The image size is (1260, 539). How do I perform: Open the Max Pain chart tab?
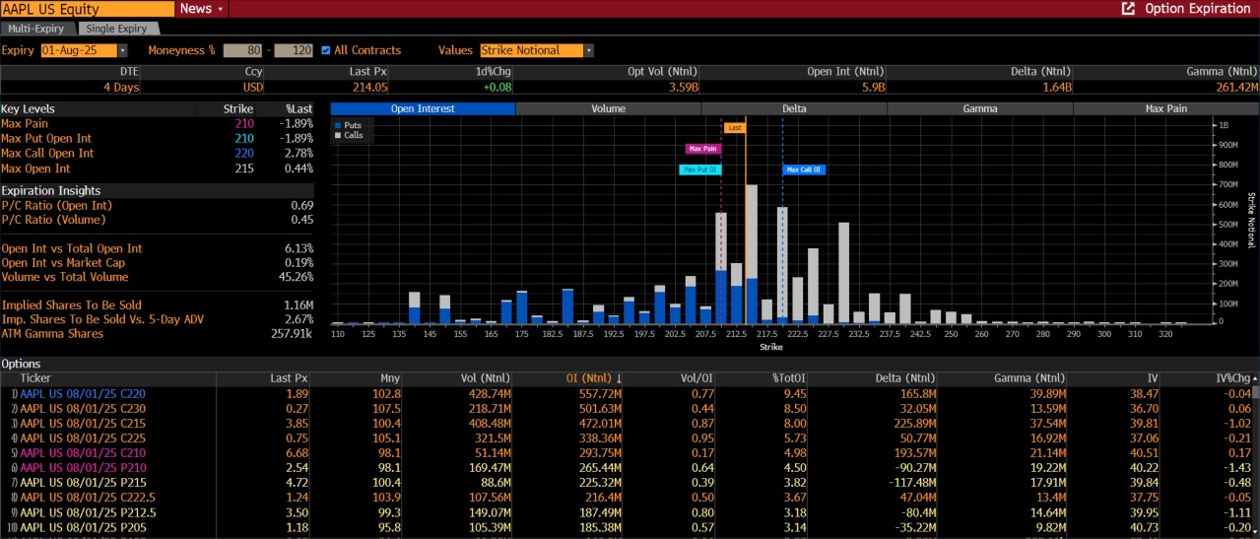1165,108
